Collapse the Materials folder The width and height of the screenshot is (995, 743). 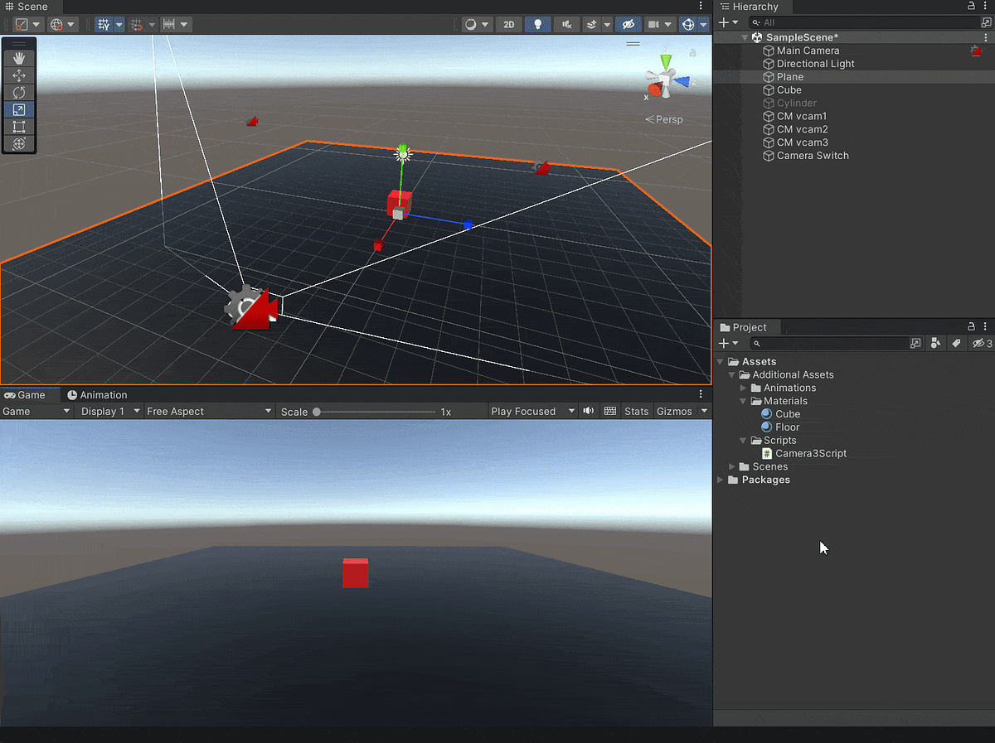click(x=744, y=401)
